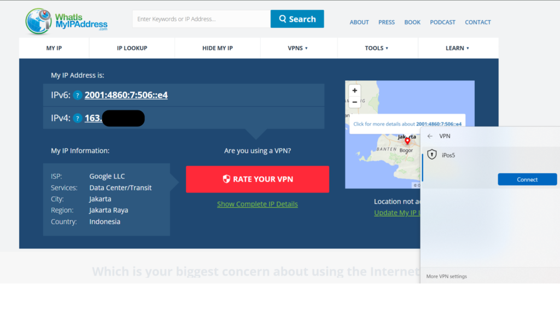
Task: Expand the VPNS dropdown menu
Action: click(x=297, y=48)
